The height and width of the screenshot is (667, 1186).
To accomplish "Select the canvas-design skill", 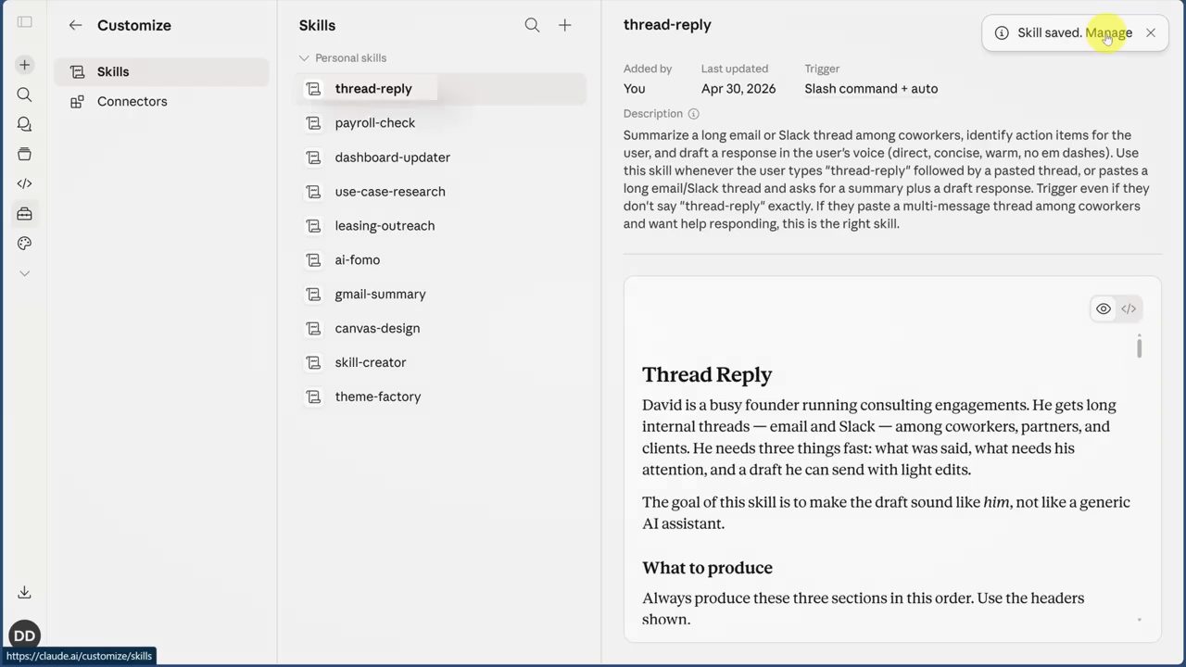I will pos(442,329).
